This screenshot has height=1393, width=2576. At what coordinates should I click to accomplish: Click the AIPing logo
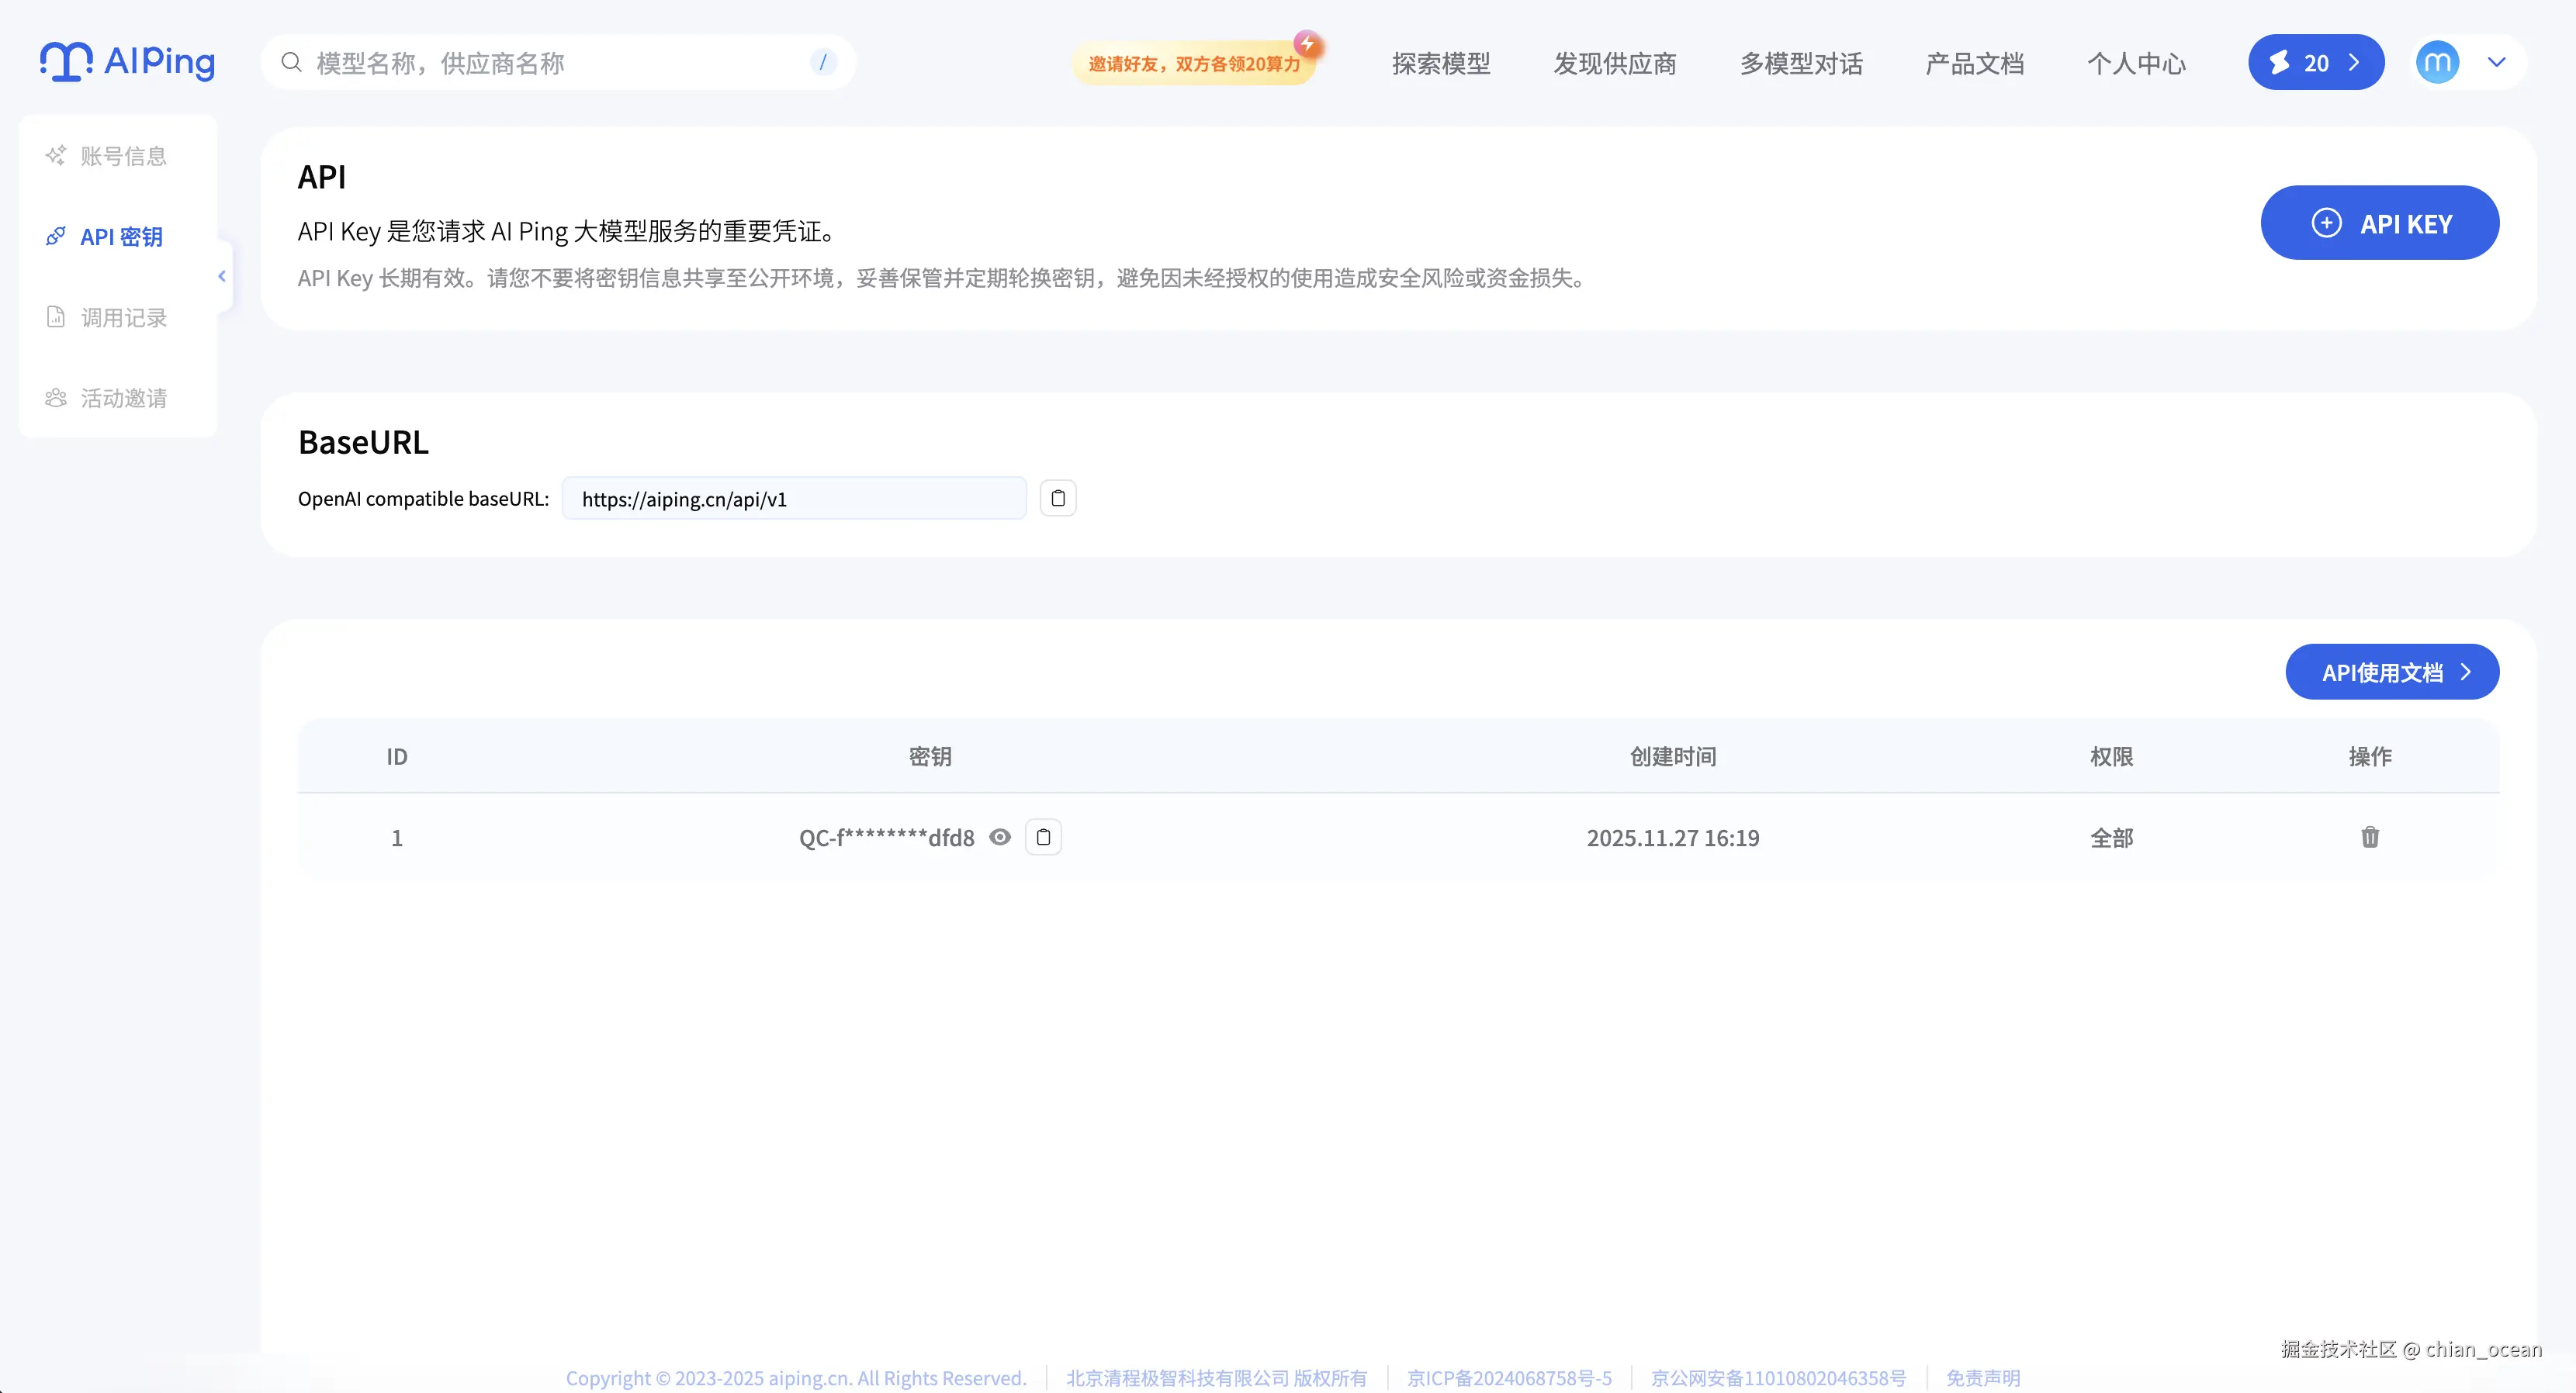127,62
